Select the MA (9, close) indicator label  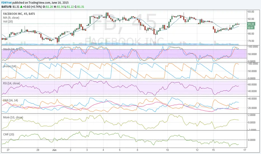click(x=11, y=18)
